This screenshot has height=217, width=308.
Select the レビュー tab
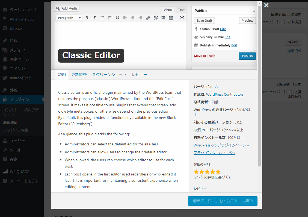pyautogui.click(x=140, y=75)
